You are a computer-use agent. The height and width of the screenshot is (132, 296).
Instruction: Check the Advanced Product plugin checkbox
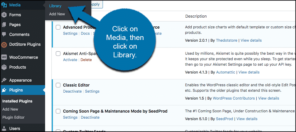tap(58, 27)
